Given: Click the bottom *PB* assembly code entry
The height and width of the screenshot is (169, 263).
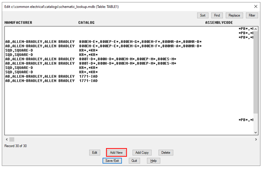Looking at the screenshot, I should (246, 120).
